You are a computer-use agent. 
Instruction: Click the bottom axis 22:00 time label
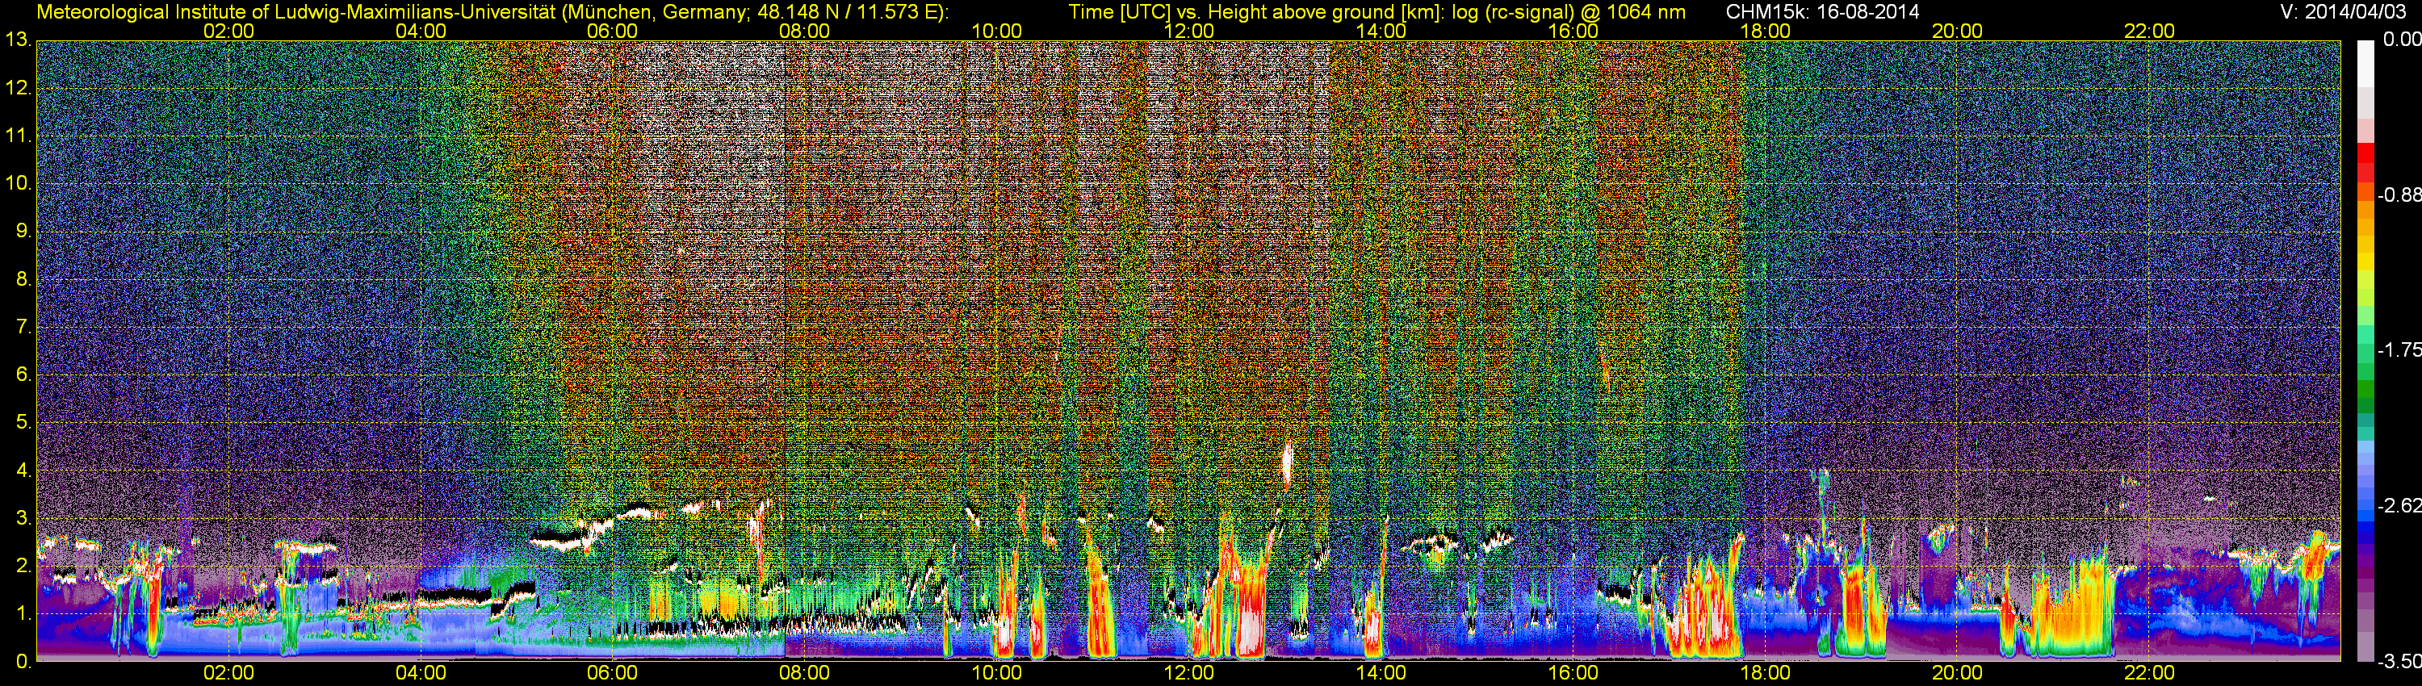(2149, 673)
